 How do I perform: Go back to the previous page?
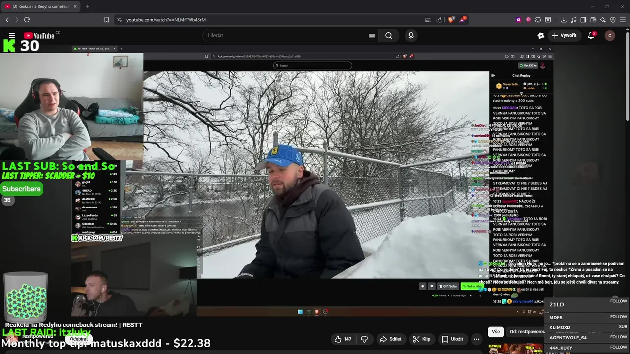[x=7, y=20]
